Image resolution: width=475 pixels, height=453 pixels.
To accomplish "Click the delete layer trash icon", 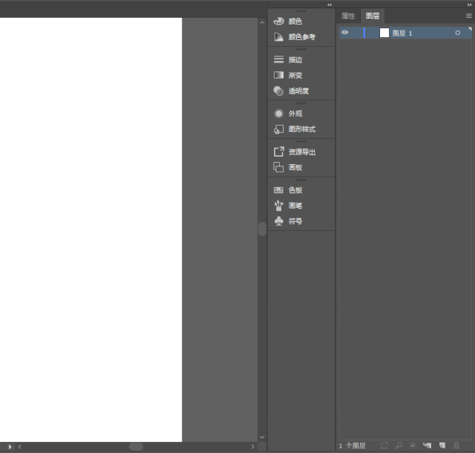I will 456,445.
